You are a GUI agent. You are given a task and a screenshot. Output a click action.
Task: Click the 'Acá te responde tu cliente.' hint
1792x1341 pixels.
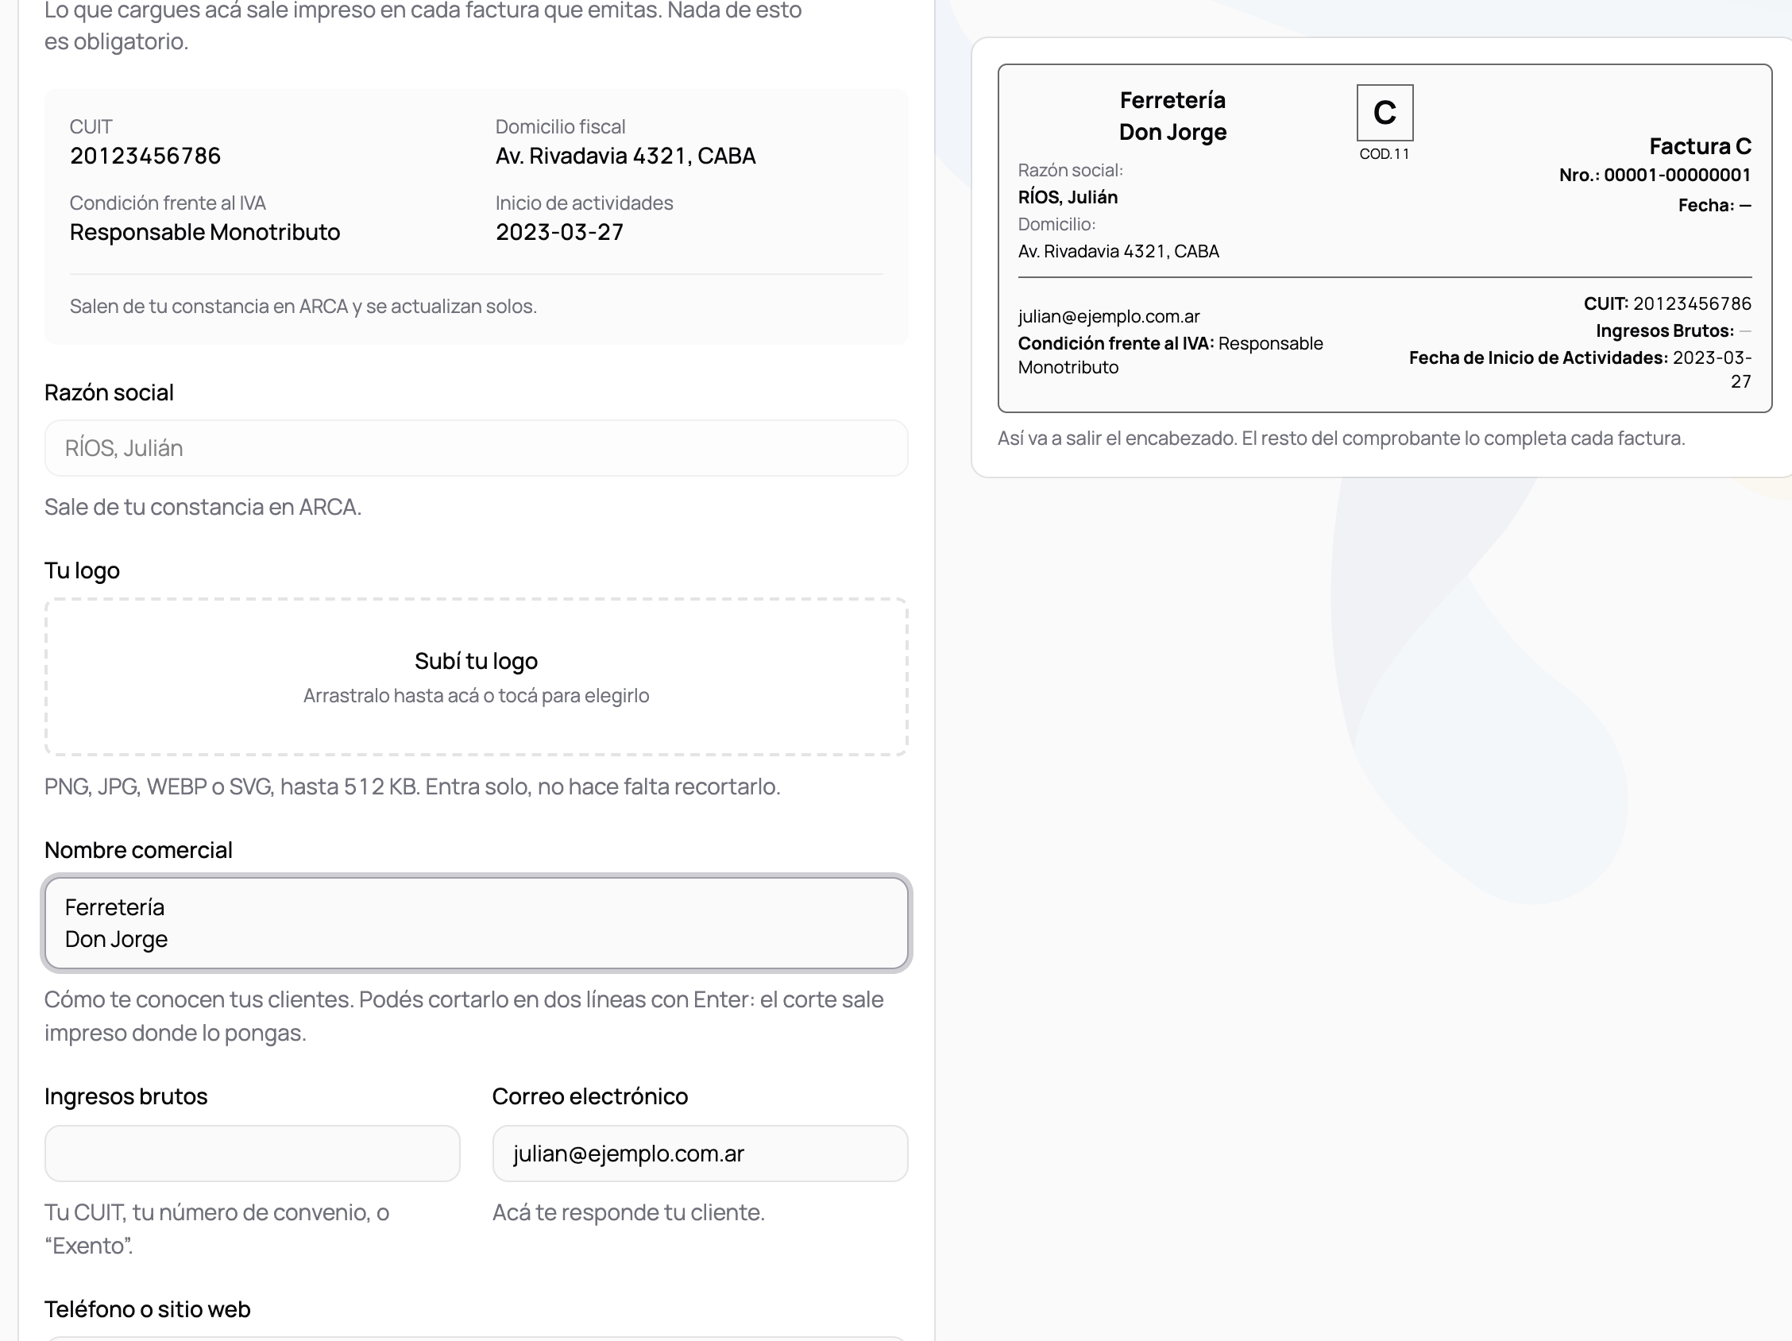pyautogui.click(x=628, y=1212)
